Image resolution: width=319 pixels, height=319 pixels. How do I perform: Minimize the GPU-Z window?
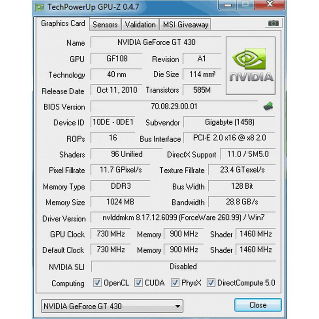pyautogui.click(x=227, y=5)
